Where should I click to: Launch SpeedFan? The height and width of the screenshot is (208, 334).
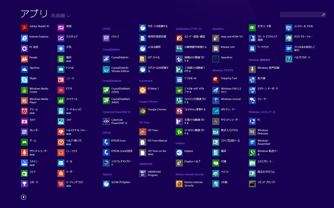(x=222, y=59)
